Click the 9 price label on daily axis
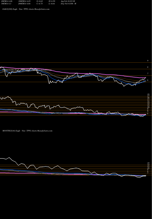Screen dimensions: 152x219 147,61
